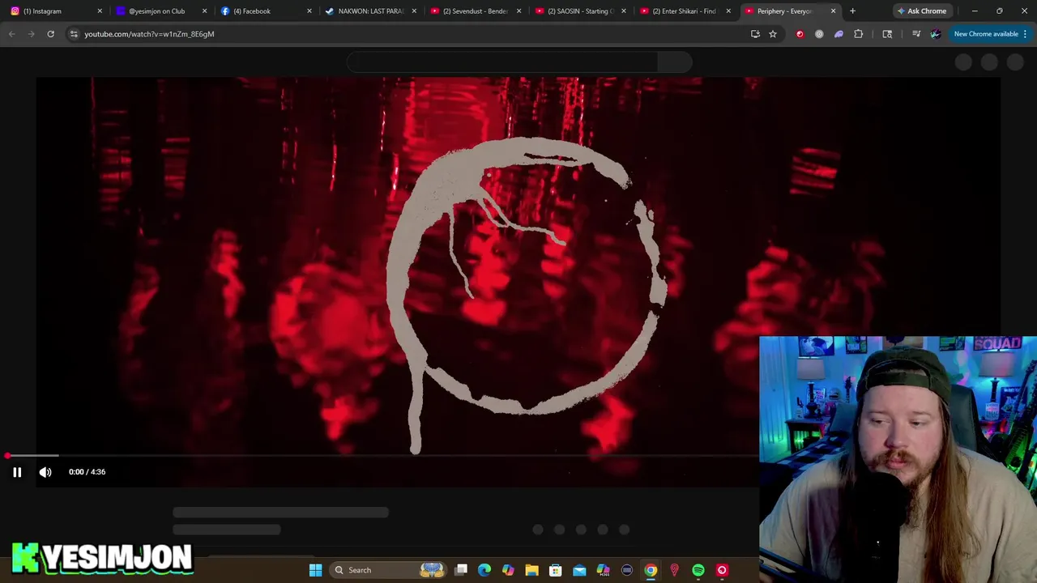Pause the YouTube video

pyautogui.click(x=17, y=472)
